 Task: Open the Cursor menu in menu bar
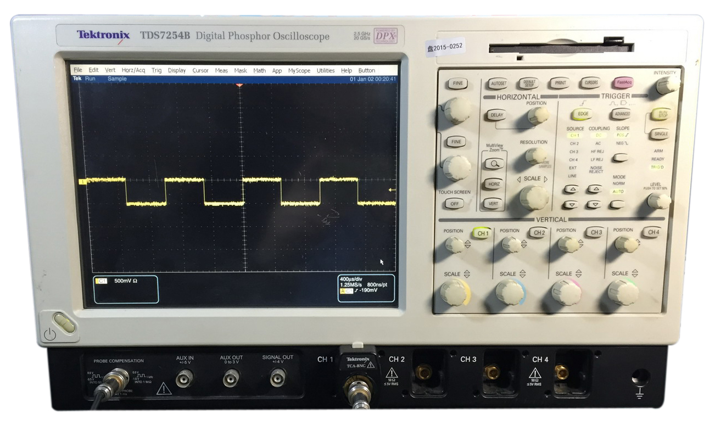click(x=200, y=70)
